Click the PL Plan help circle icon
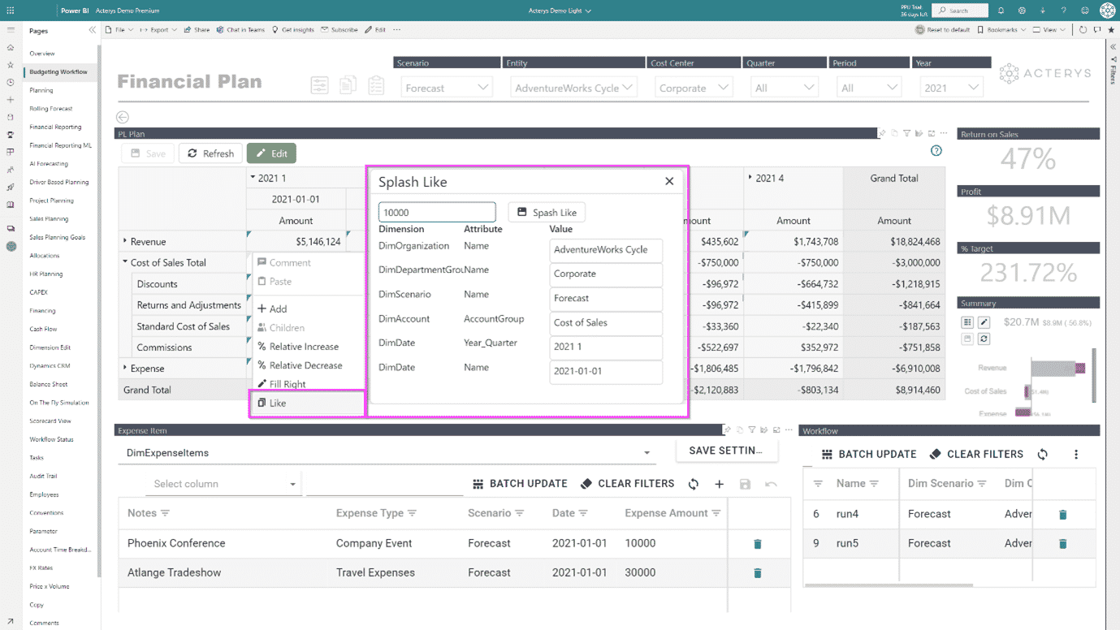This screenshot has width=1120, height=630. (936, 150)
